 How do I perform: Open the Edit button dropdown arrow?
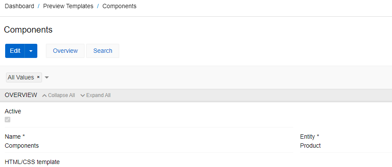tap(31, 51)
